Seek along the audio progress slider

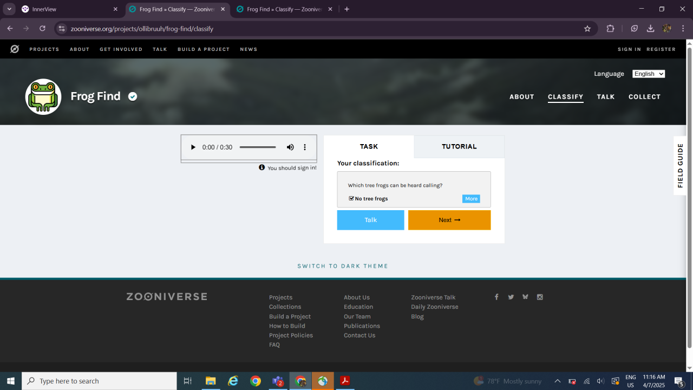tap(258, 147)
